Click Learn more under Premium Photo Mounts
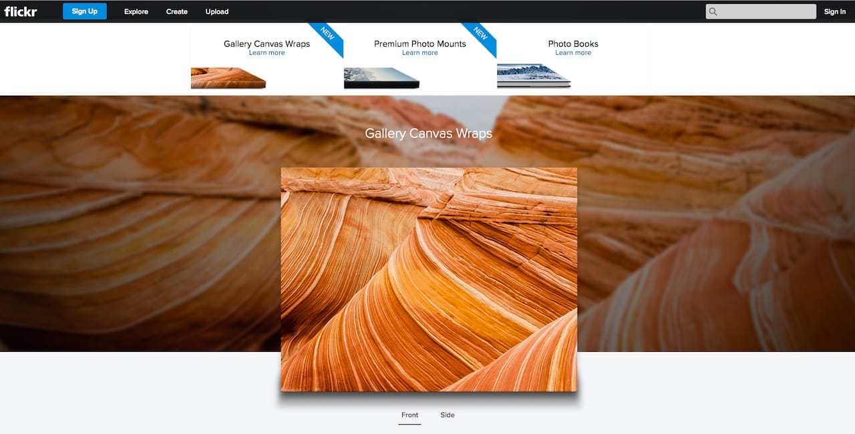 (x=419, y=52)
